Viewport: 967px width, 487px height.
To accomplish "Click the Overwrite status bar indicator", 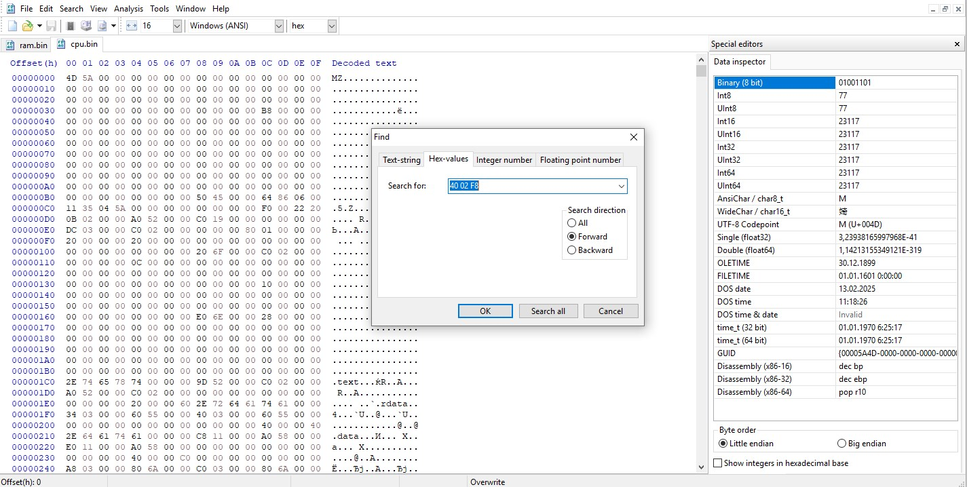I will 487,482.
